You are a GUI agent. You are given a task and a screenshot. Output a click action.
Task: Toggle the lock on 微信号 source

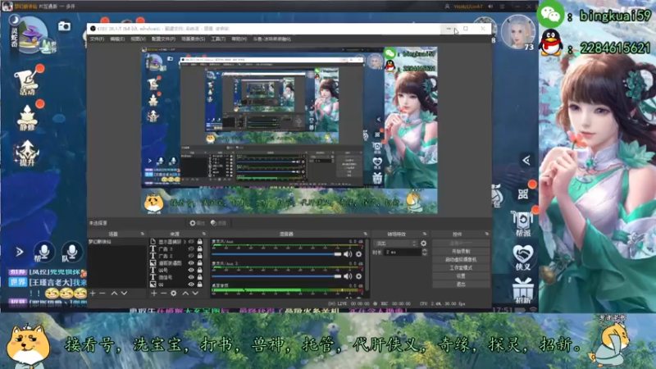click(199, 277)
